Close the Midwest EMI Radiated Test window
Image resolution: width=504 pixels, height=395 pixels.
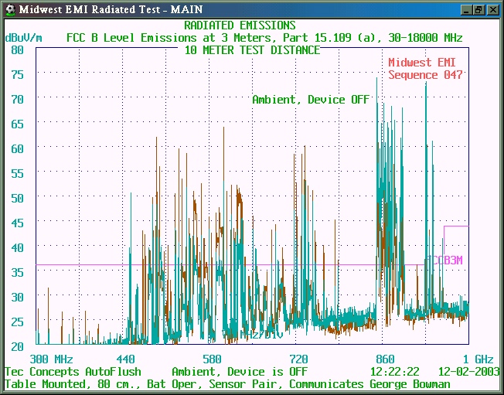tap(492, 9)
